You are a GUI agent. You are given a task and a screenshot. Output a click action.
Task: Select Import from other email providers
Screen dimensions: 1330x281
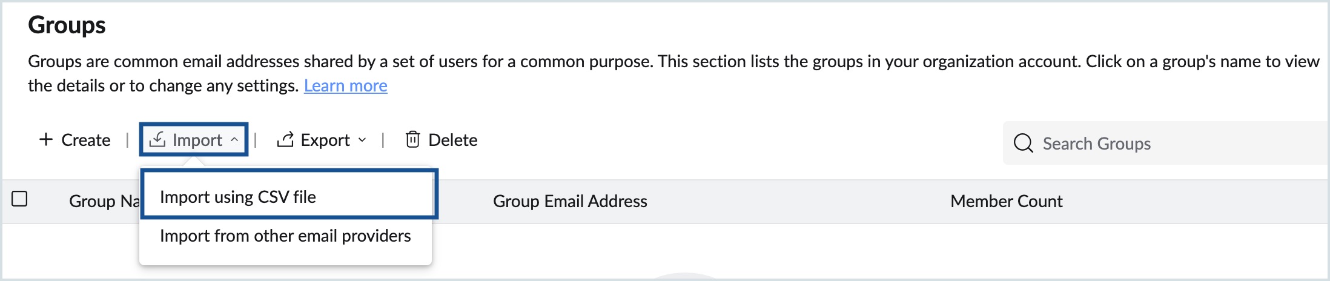click(x=285, y=236)
